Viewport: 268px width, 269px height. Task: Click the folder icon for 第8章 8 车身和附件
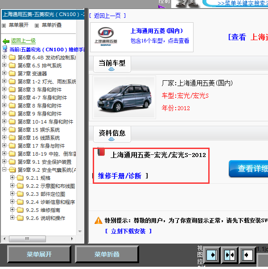[x=12, y=106]
